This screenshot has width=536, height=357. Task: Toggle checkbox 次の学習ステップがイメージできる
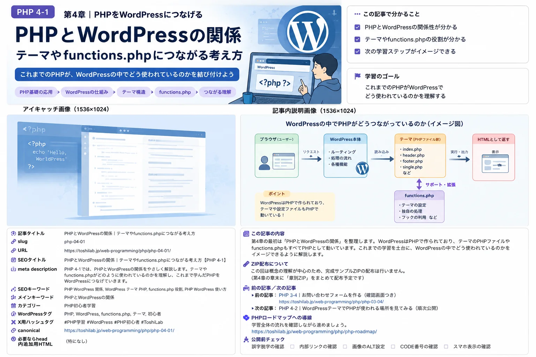(x=357, y=52)
